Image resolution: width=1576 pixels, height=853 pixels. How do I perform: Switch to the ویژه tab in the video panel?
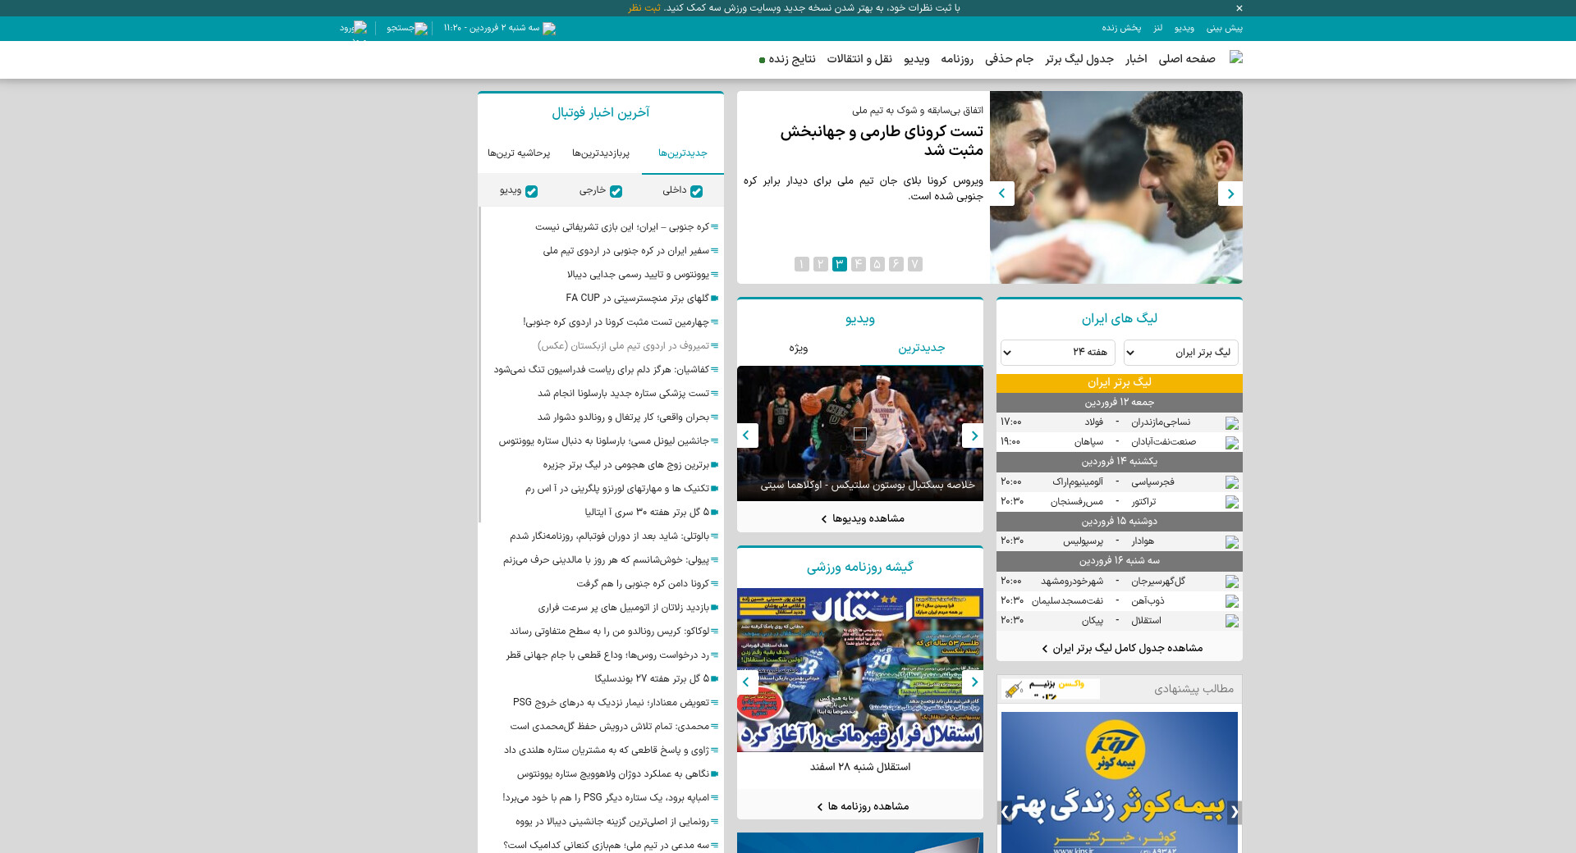[799, 349]
